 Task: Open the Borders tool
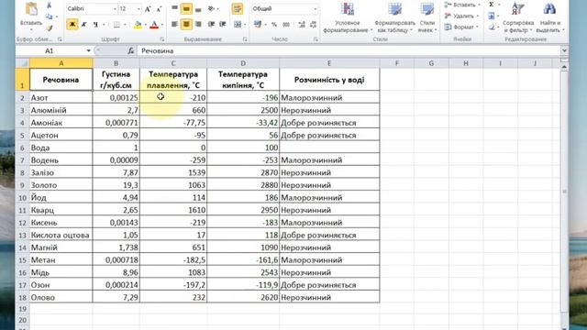pyautogui.click(x=116, y=25)
